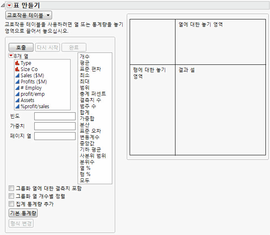
Task: Select the 범위 statistic
Action: click(x=85, y=88)
